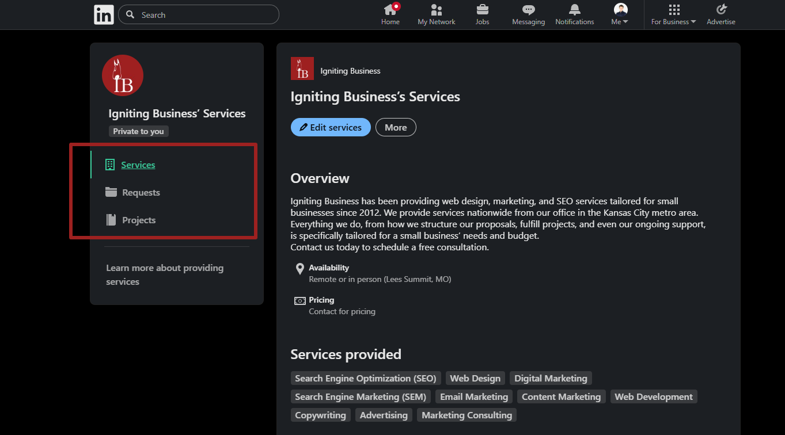The height and width of the screenshot is (435, 785).
Task: Select the Digital Marketing tag
Action: [x=551, y=378]
